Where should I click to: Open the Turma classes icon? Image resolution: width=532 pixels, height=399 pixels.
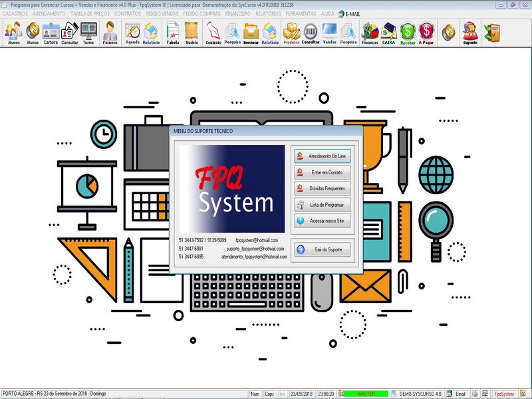pyautogui.click(x=88, y=33)
